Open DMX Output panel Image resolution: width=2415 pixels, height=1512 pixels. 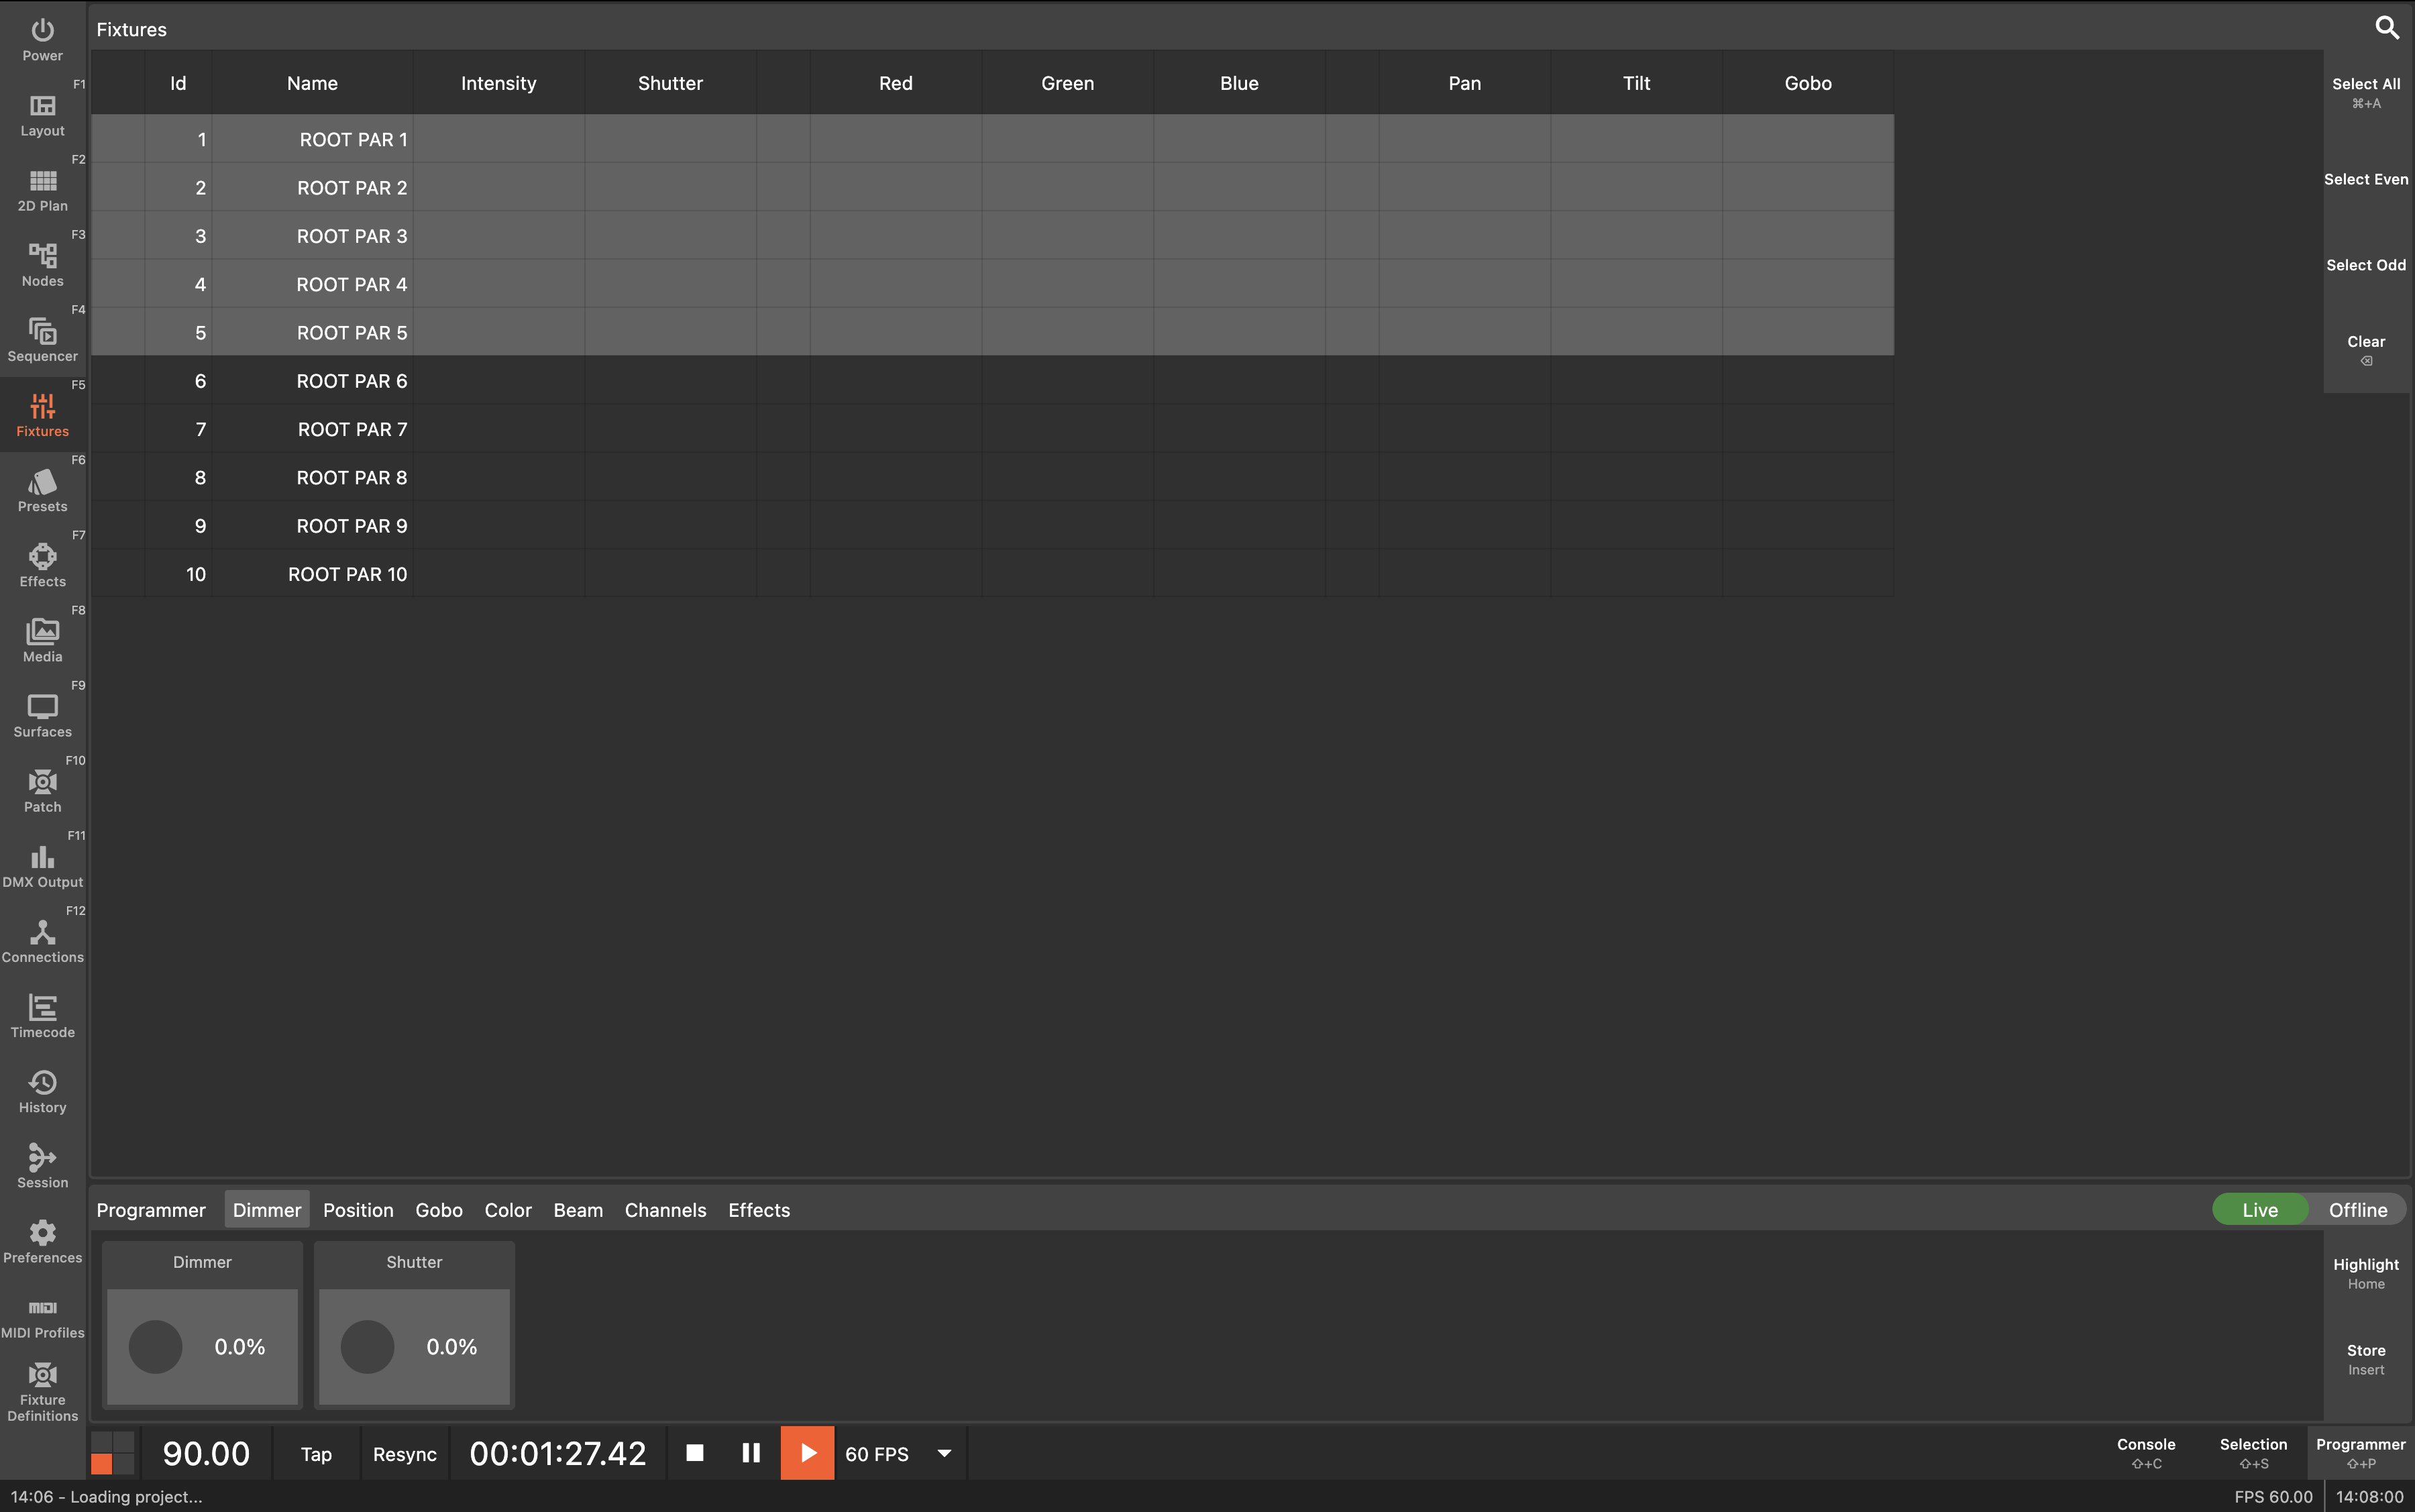pyautogui.click(x=42, y=866)
